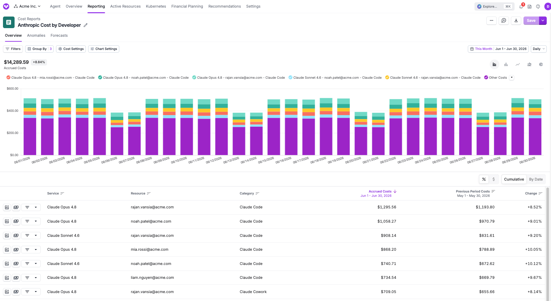Switch table values to percent mode

(484, 179)
